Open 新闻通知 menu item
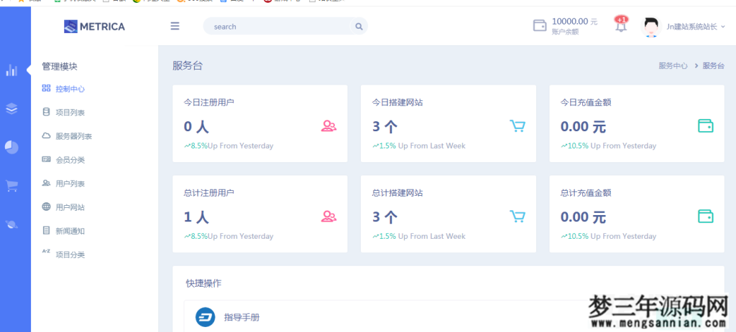 [70, 231]
